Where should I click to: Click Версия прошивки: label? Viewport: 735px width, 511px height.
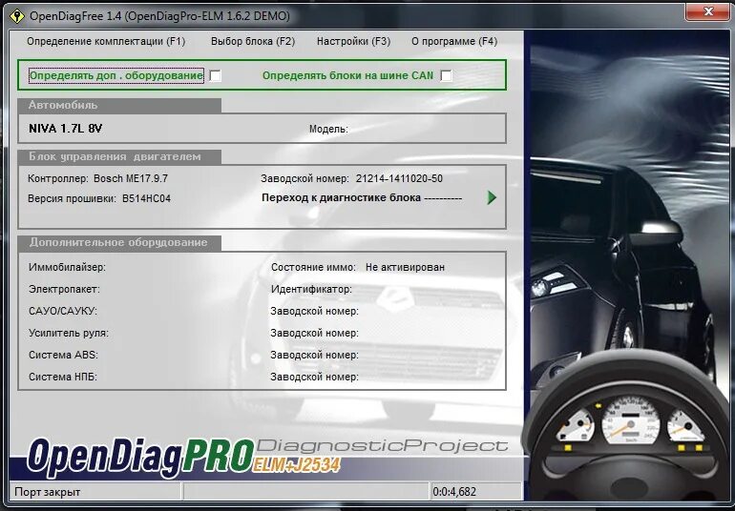coord(72,198)
